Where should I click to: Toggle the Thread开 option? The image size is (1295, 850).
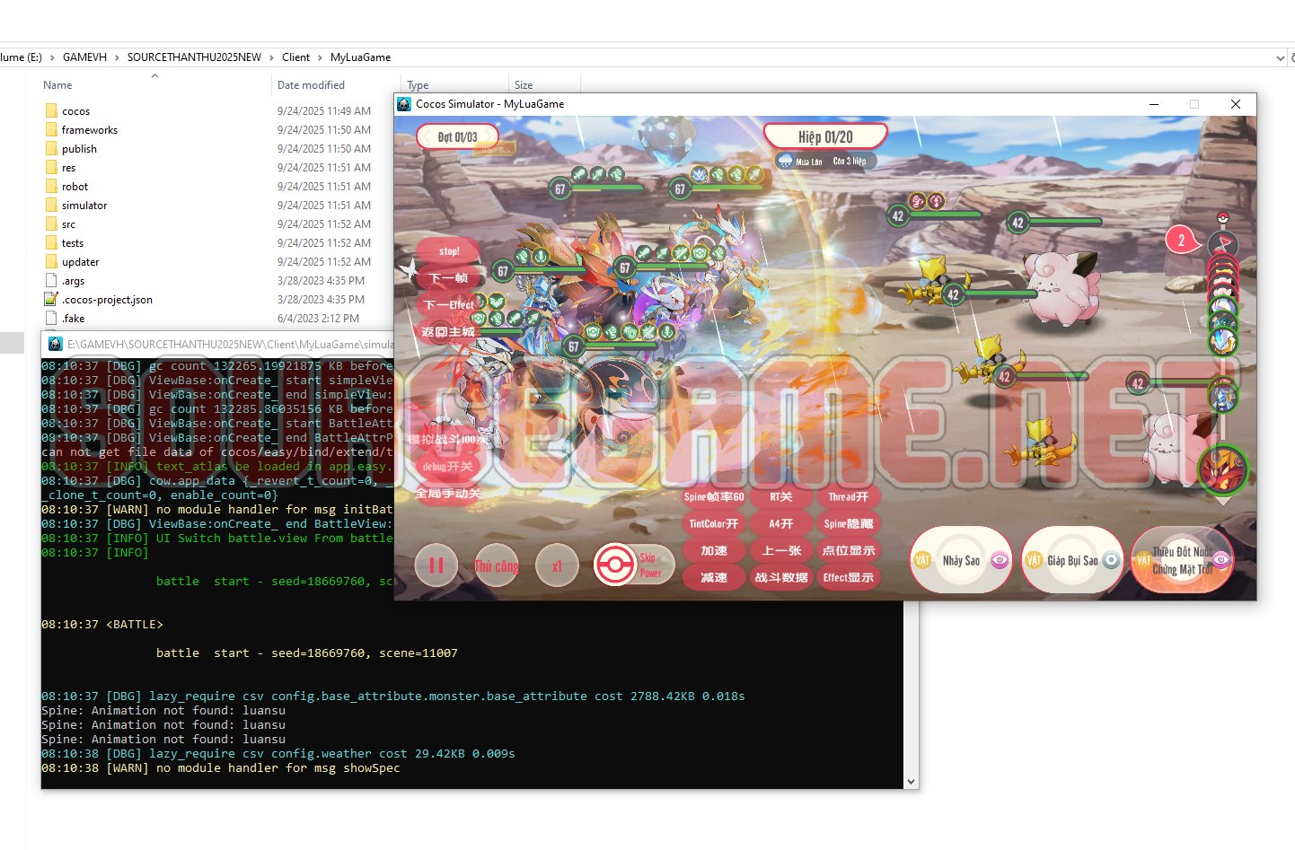coord(848,497)
